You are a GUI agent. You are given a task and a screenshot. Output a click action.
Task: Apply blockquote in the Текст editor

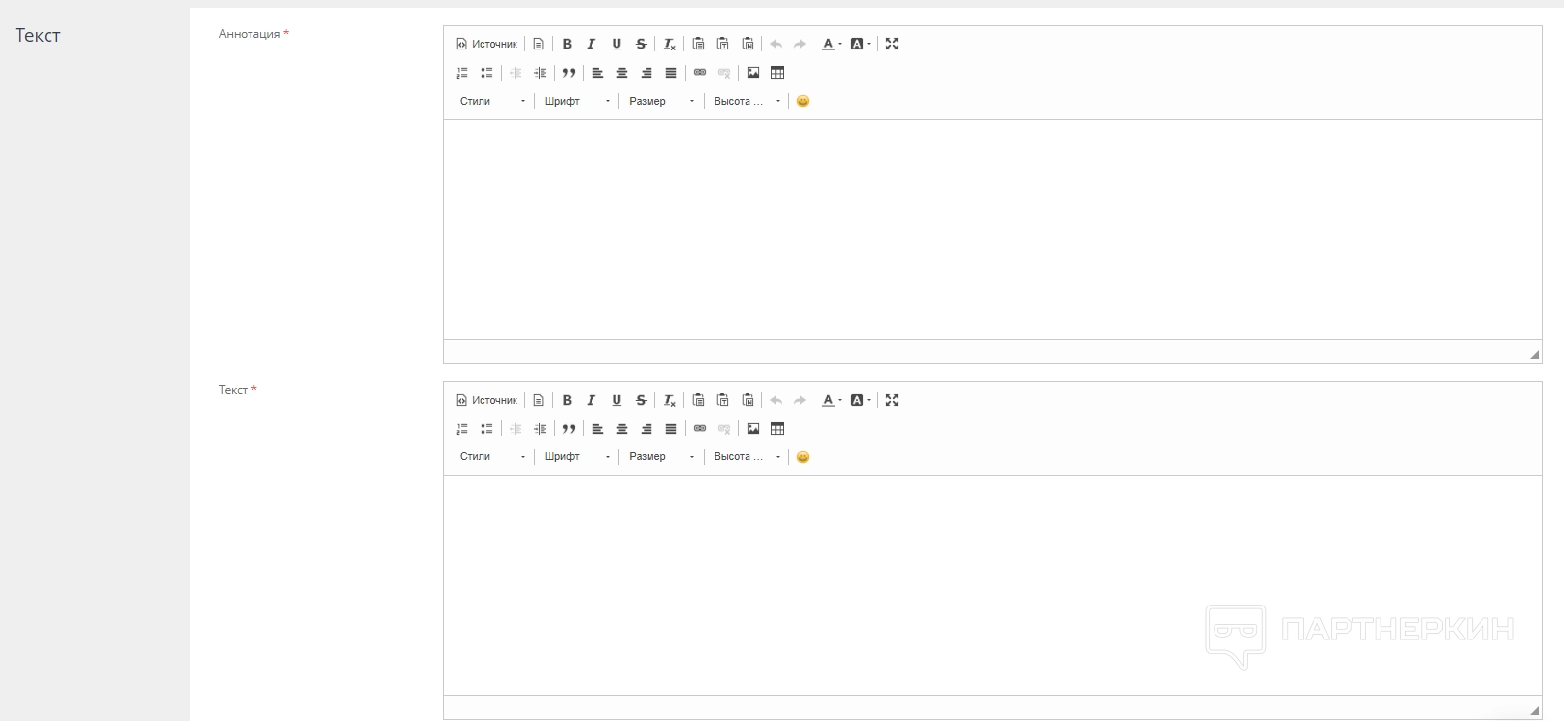coord(569,429)
